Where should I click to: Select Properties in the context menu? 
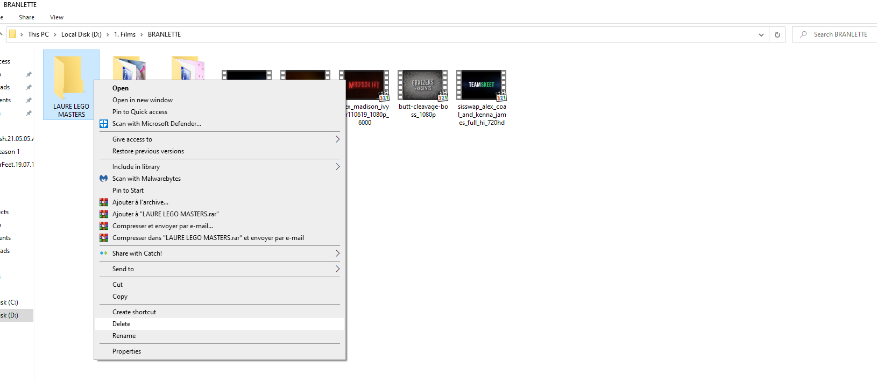[x=126, y=351]
